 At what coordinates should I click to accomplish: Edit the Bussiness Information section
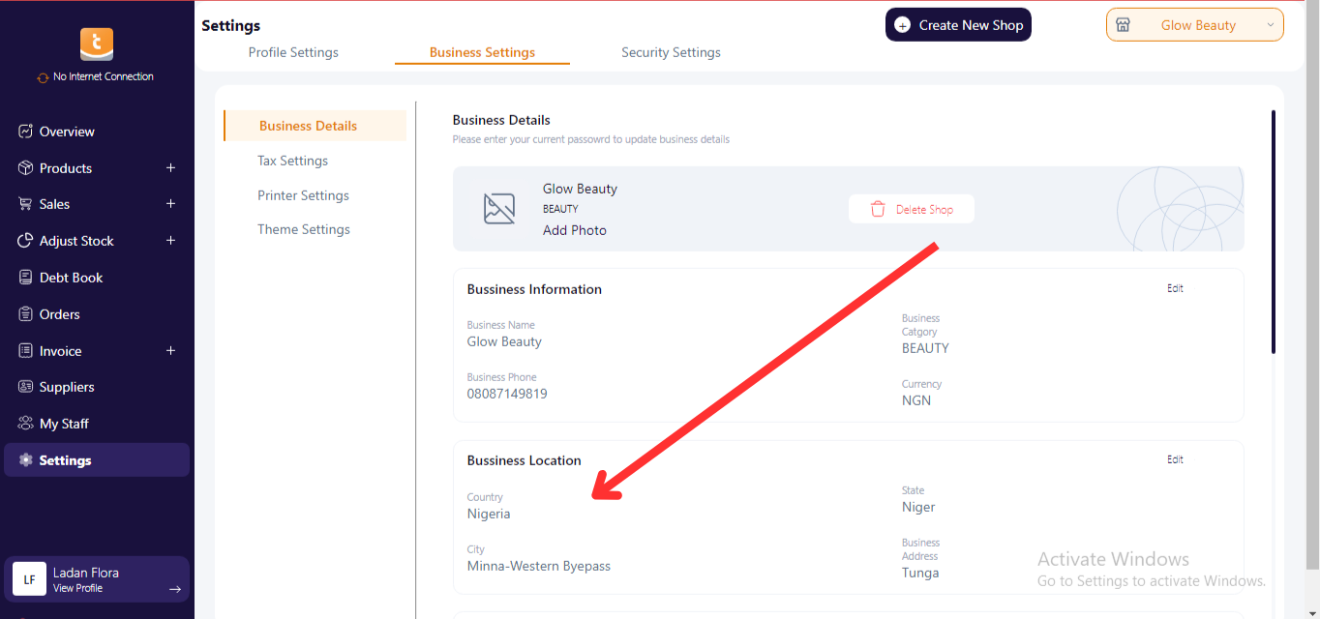(x=1175, y=288)
